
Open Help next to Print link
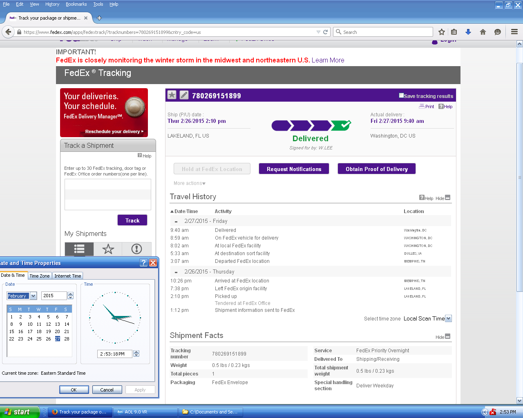point(445,107)
